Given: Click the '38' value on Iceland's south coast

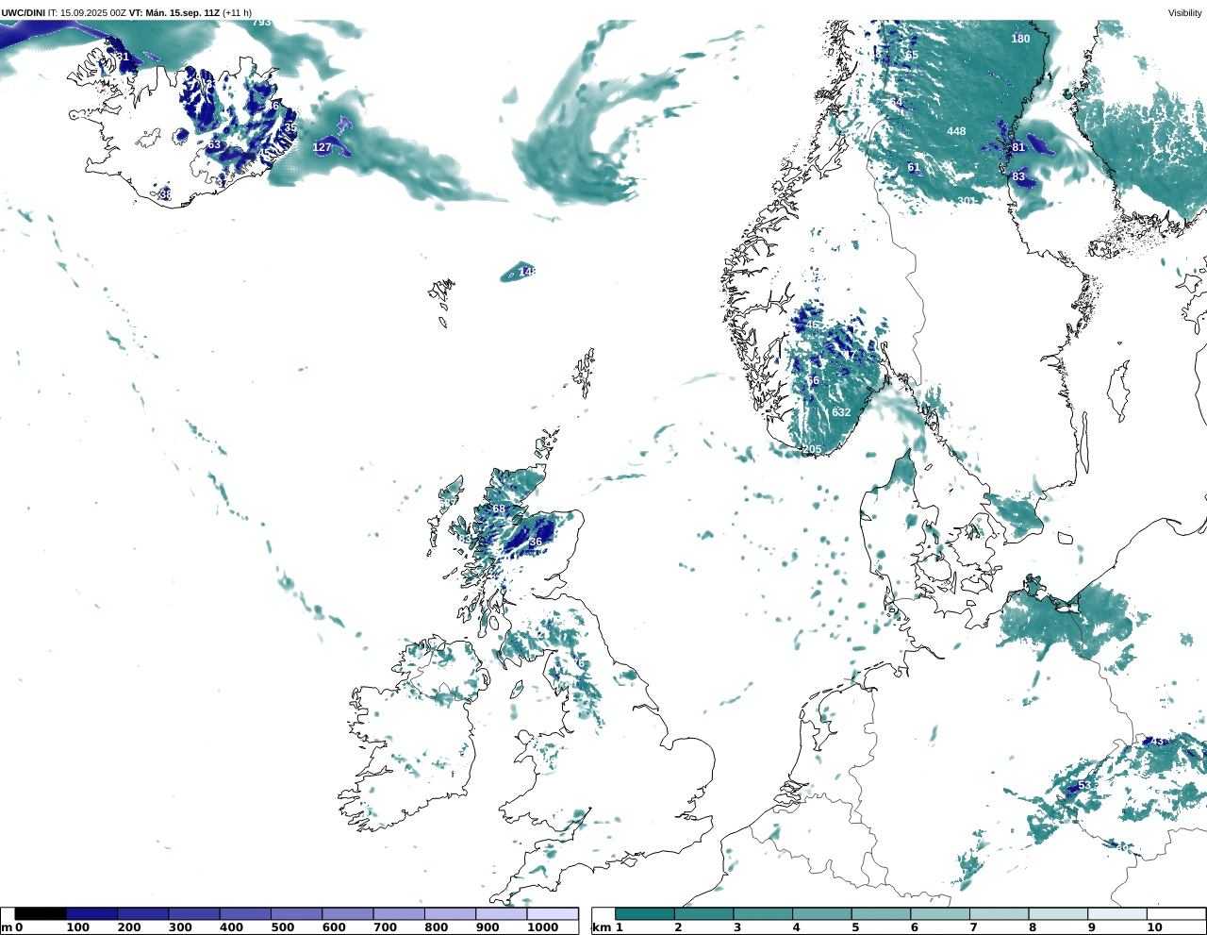Looking at the screenshot, I should (x=165, y=194).
